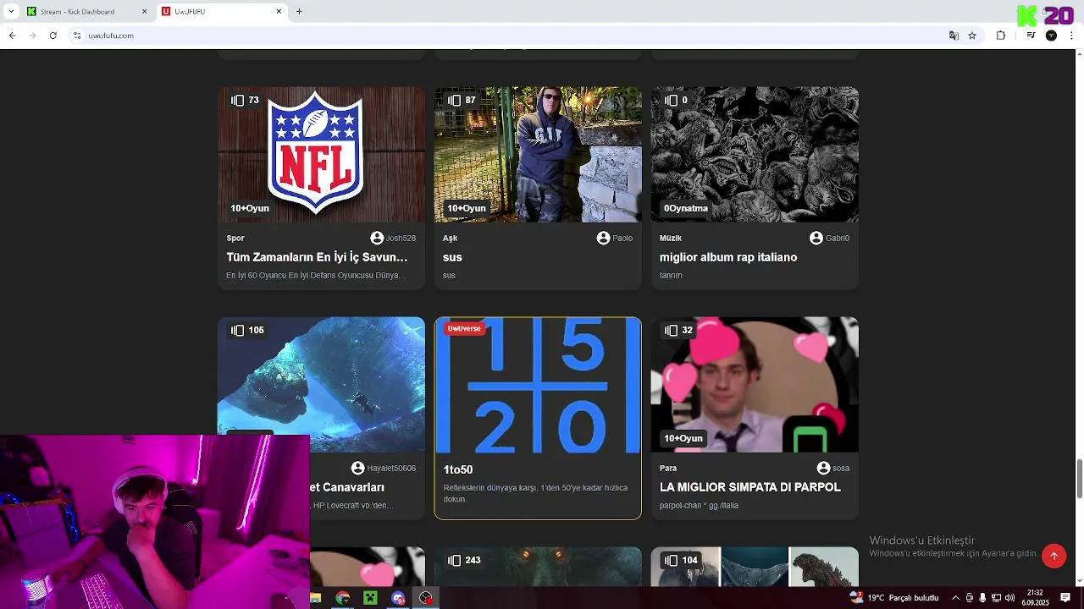Open the notification center icon

1065,598
